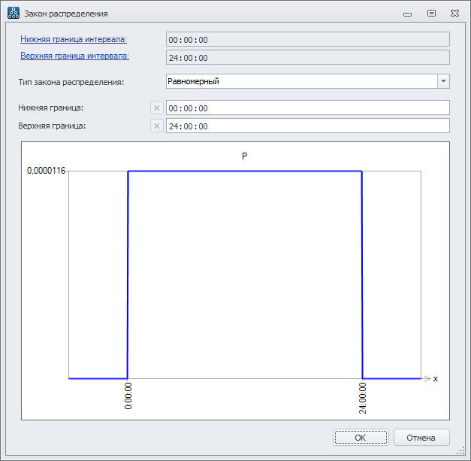Clear the Верхняя граница value with X icon

point(157,126)
